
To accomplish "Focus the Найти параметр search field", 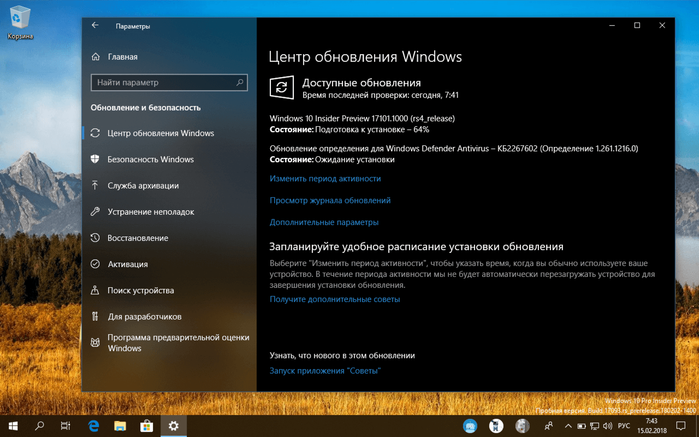I will click(169, 82).
